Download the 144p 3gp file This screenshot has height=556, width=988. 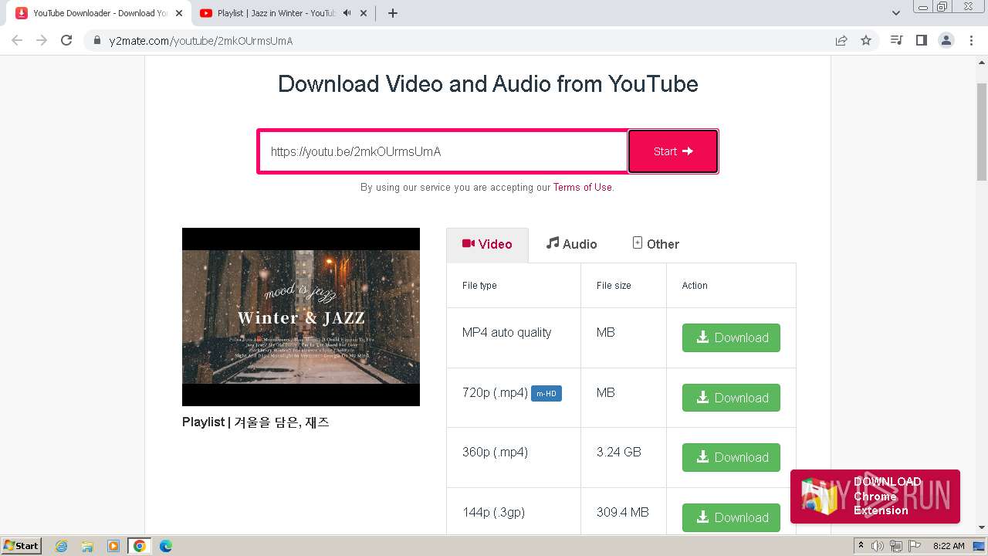(x=731, y=517)
